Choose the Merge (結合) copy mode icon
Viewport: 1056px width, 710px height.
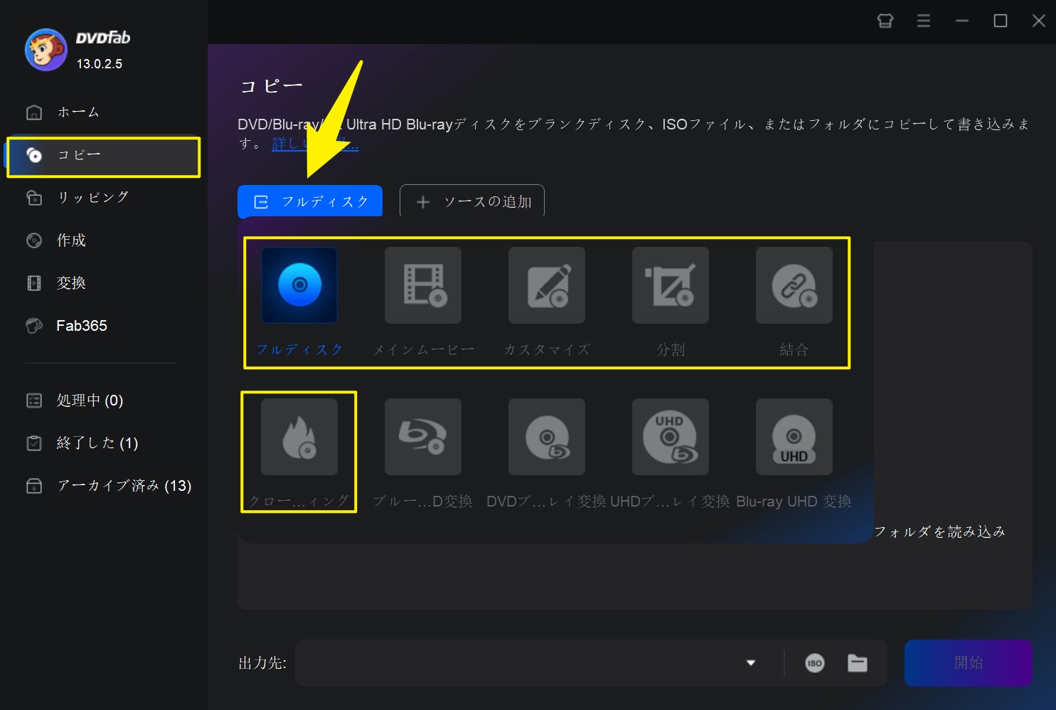(x=794, y=285)
